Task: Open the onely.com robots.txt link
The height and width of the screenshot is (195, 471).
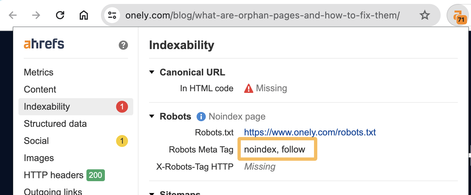Action: [x=309, y=132]
